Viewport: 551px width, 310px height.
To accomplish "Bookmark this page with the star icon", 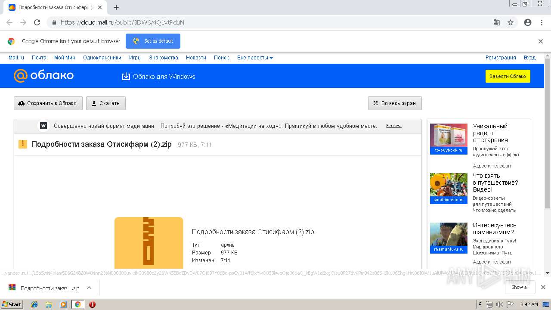I will 511,22.
